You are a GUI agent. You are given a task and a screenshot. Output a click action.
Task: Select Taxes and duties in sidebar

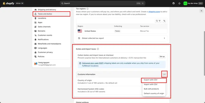(51, 14)
